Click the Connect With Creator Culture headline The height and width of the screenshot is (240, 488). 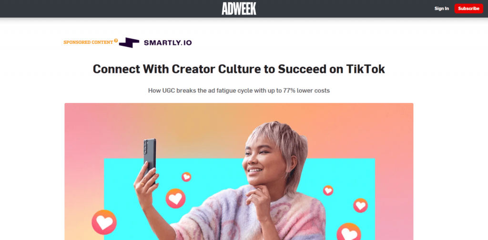coord(239,69)
